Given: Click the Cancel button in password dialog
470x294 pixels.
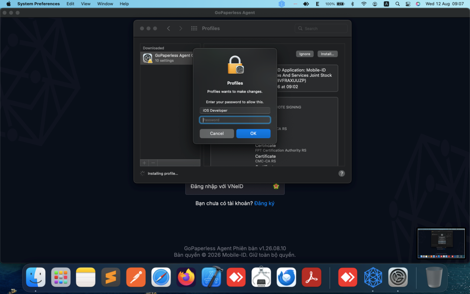Looking at the screenshot, I should coord(217,134).
